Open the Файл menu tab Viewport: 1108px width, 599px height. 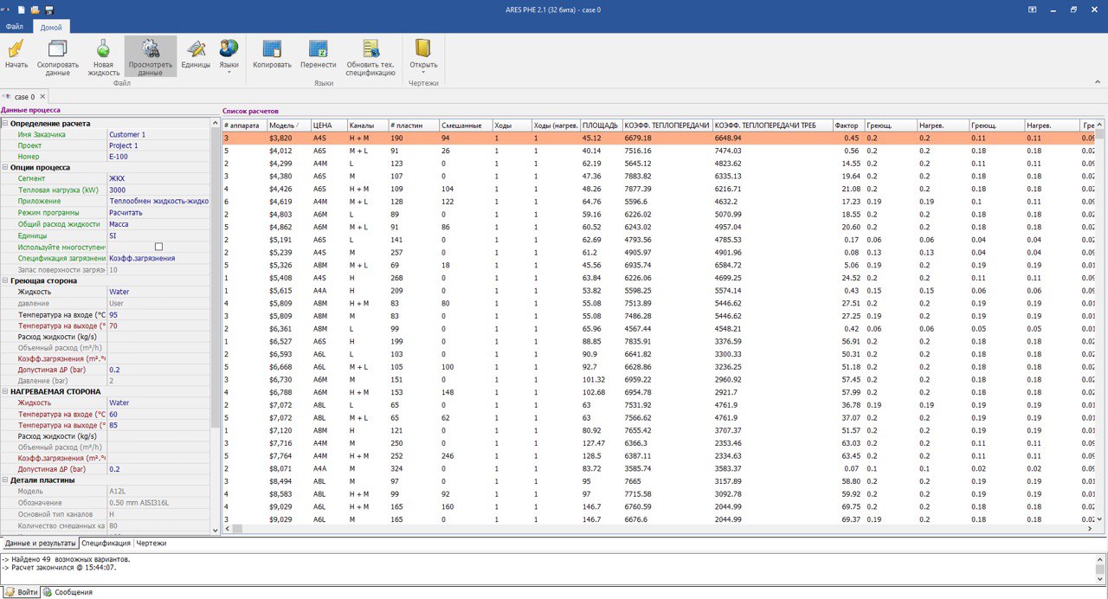pyautogui.click(x=15, y=27)
